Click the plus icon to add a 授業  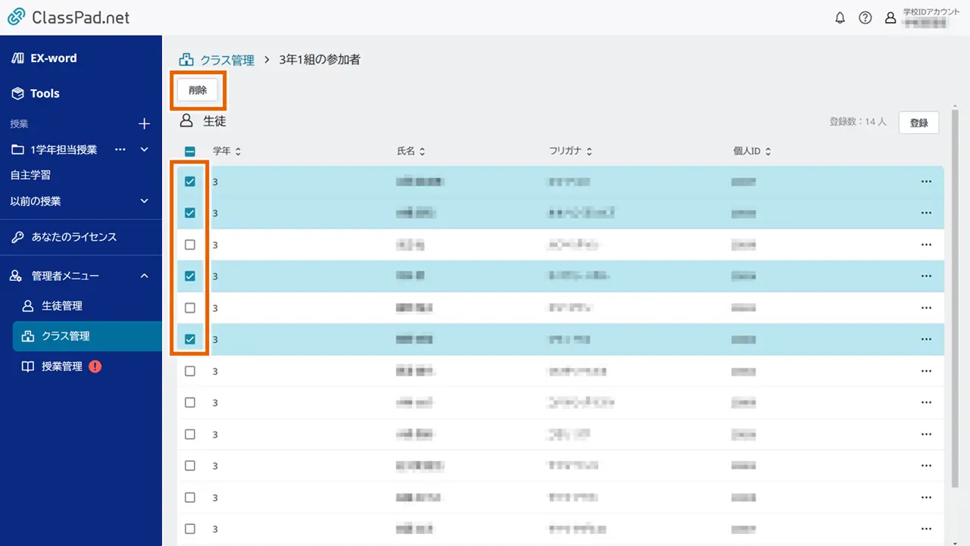[x=143, y=123]
